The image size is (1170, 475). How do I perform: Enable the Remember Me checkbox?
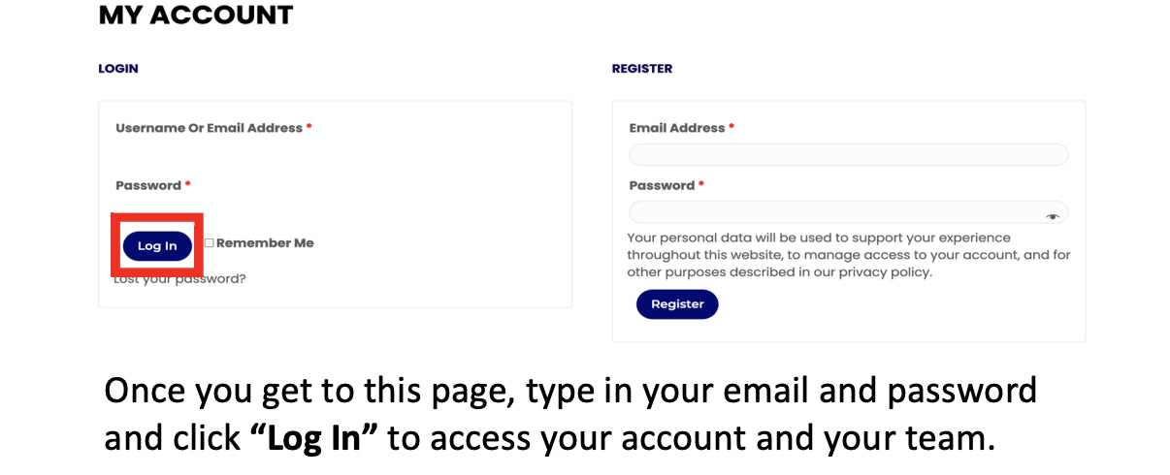click(209, 243)
